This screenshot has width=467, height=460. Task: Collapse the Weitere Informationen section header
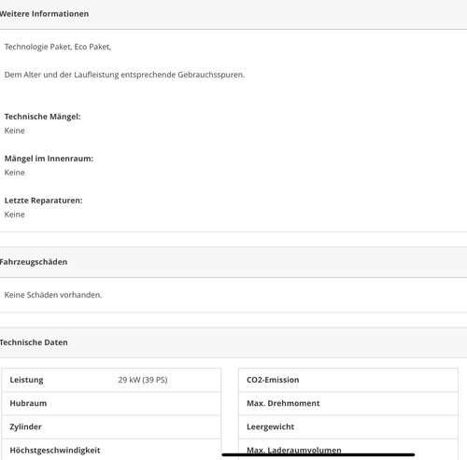click(x=233, y=14)
